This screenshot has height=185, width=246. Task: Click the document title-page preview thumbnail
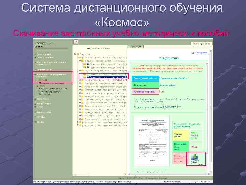click(x=152, y=141)
